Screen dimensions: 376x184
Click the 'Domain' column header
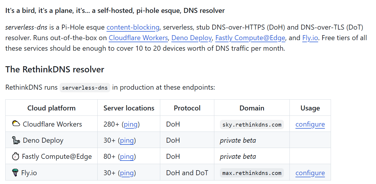252,108
